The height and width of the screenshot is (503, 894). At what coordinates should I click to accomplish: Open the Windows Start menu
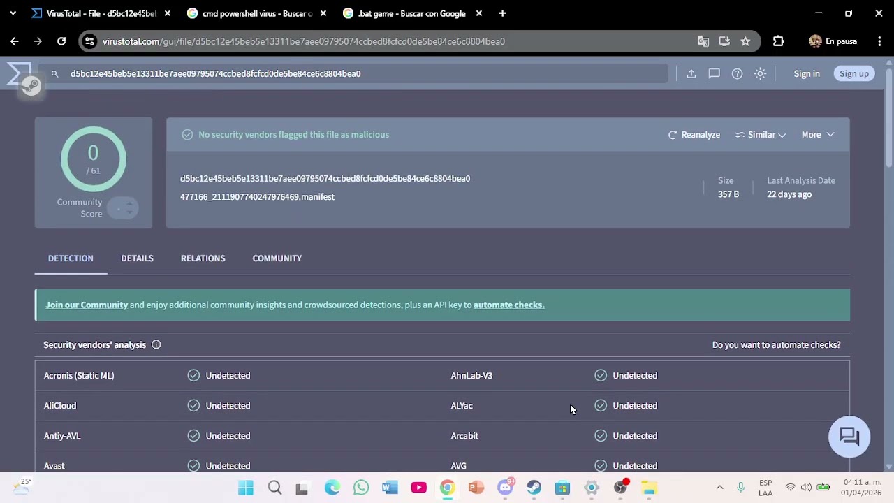246,488
